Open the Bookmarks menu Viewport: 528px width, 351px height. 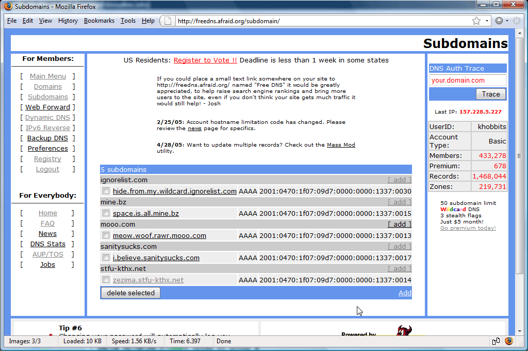[99, 21]
